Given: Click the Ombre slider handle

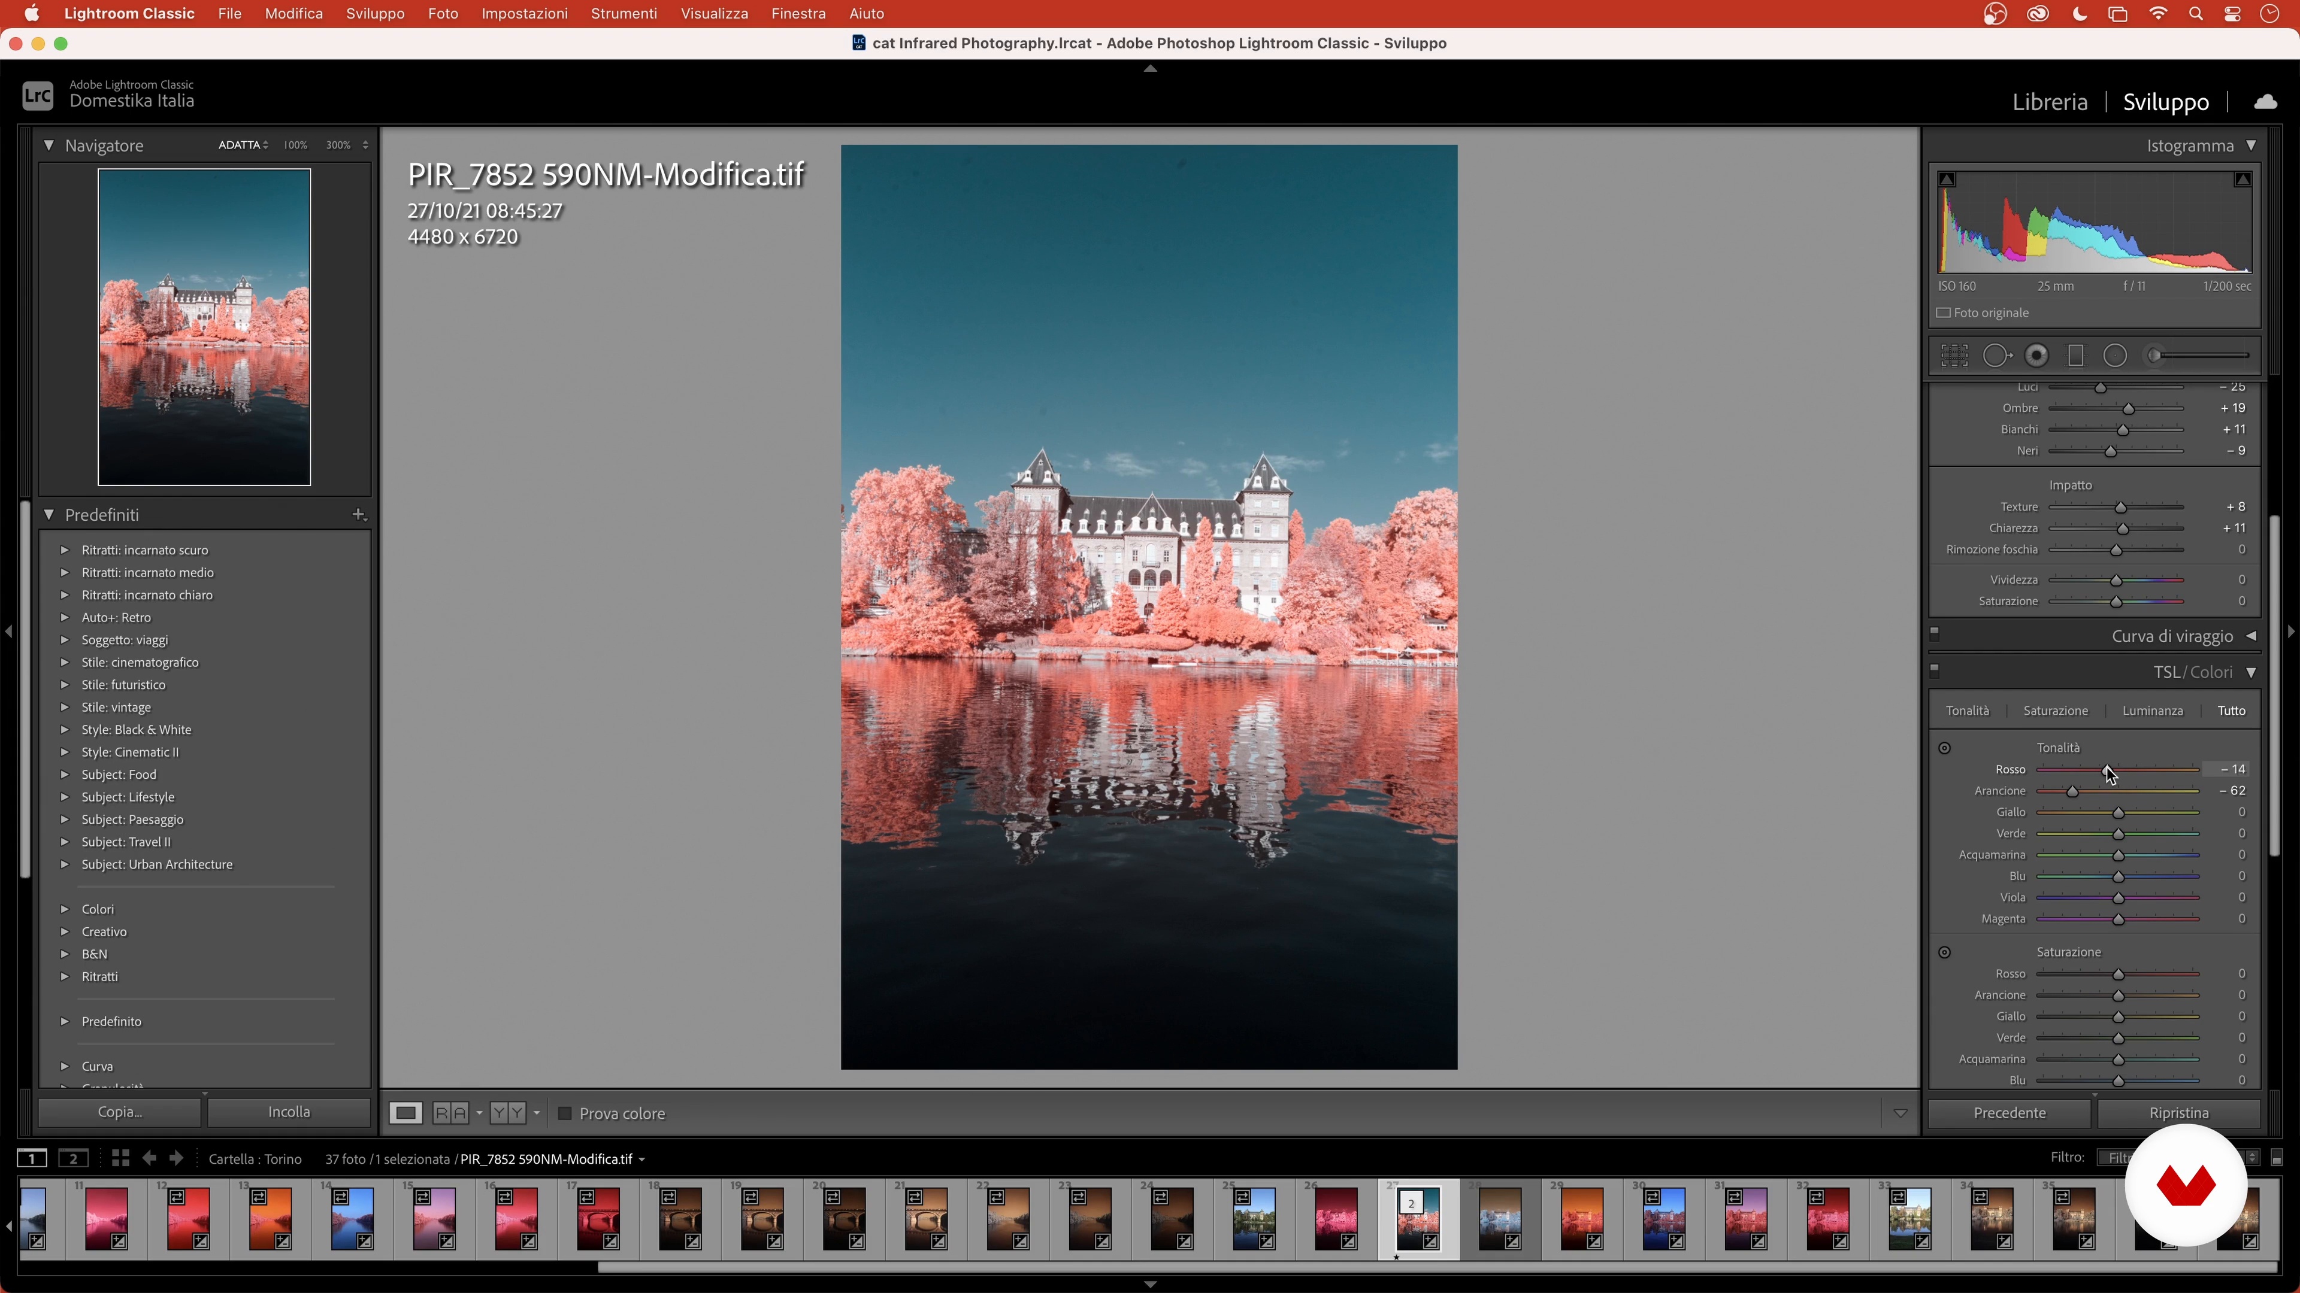Looking at the screenshot, I should click(x=2129, y=409).
